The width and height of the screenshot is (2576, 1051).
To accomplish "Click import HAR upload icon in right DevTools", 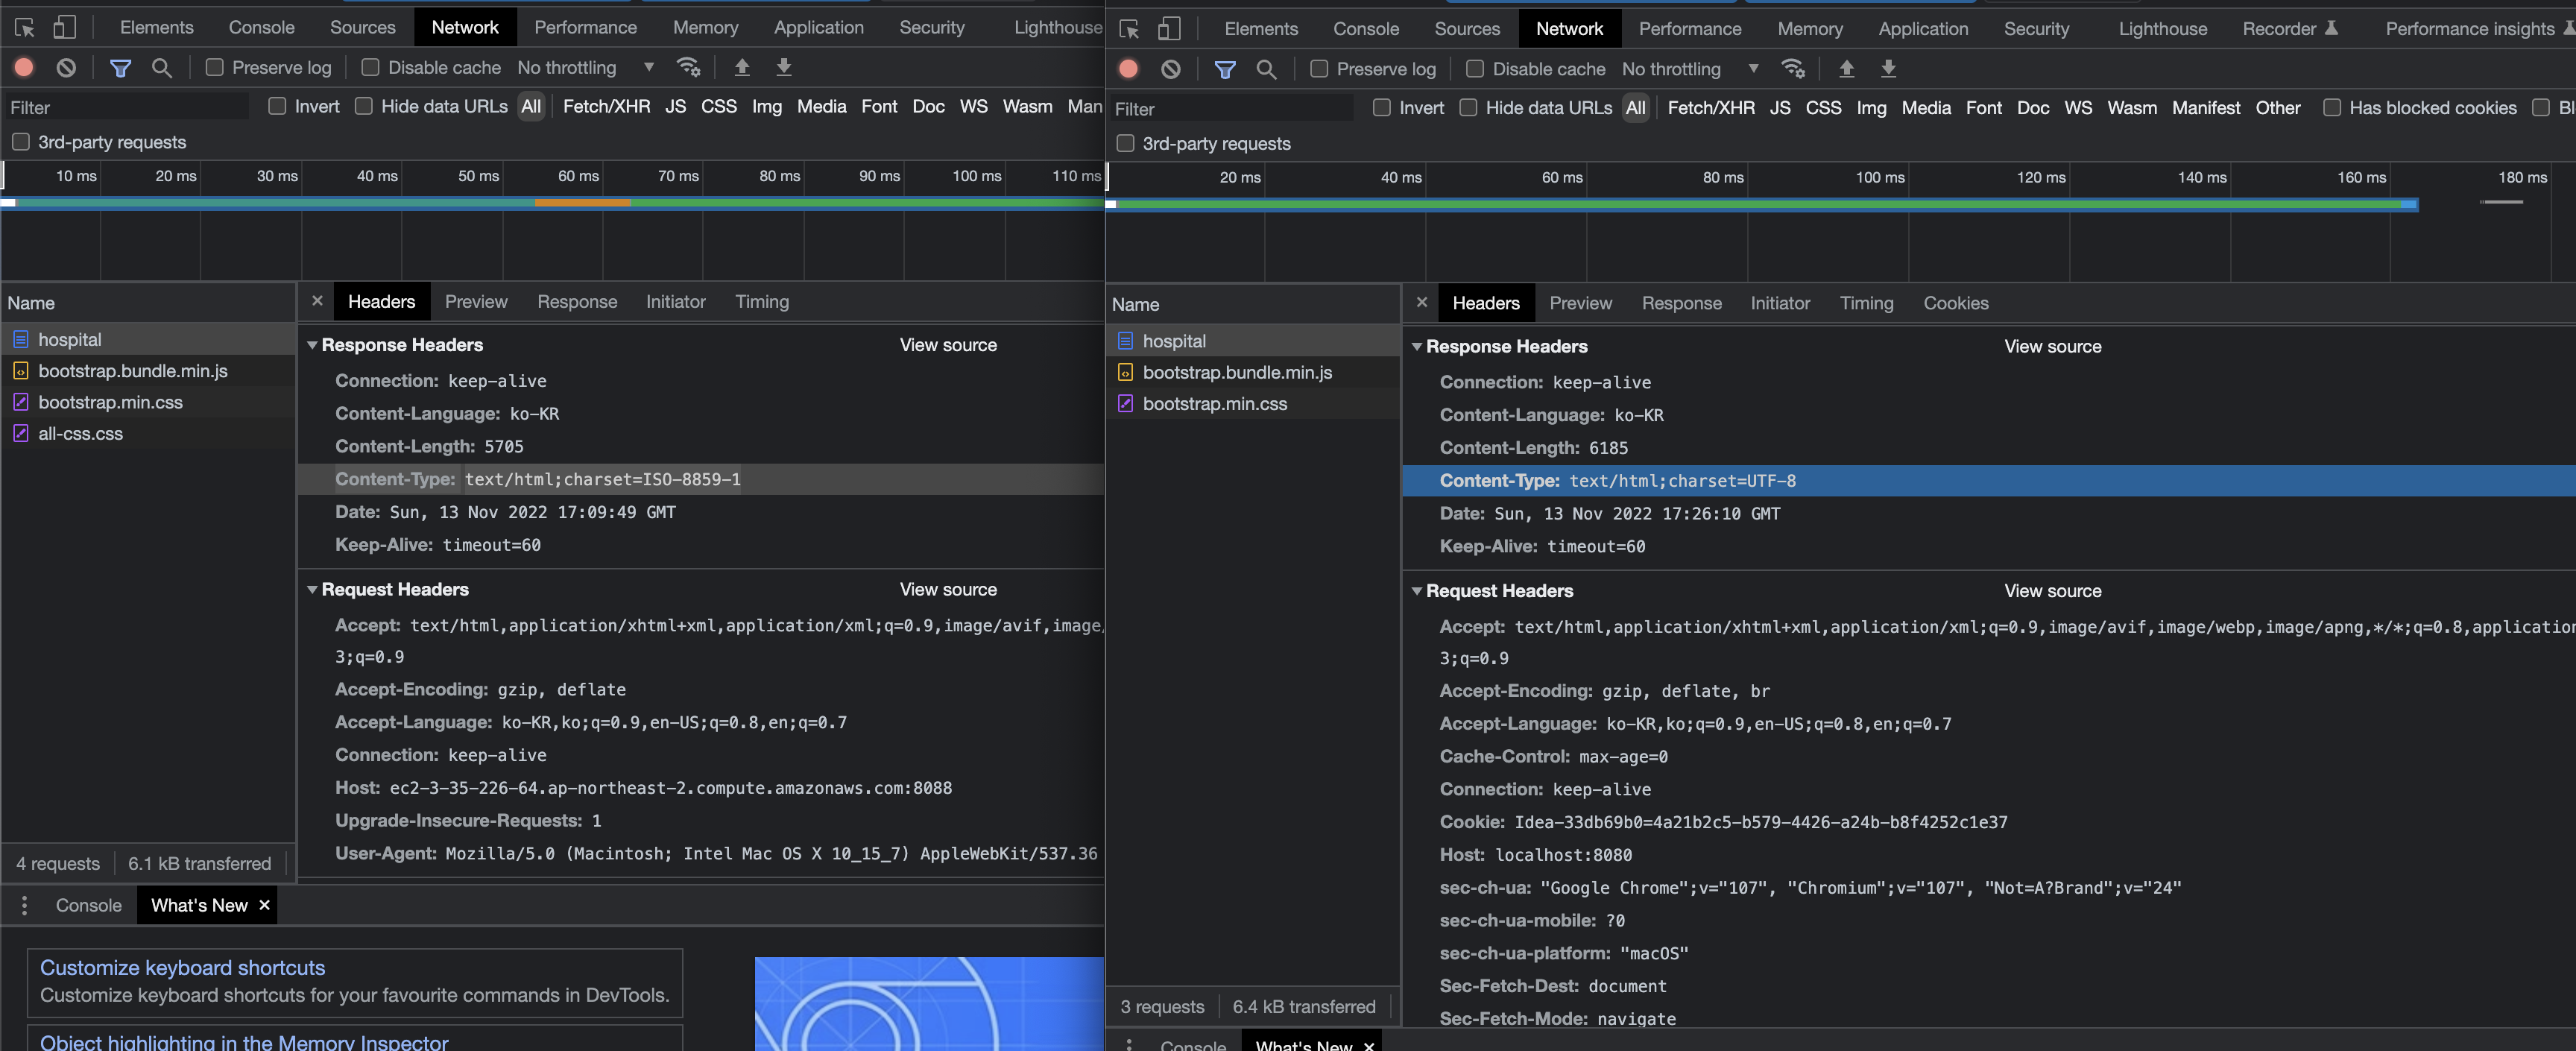I will [1847, 69].
